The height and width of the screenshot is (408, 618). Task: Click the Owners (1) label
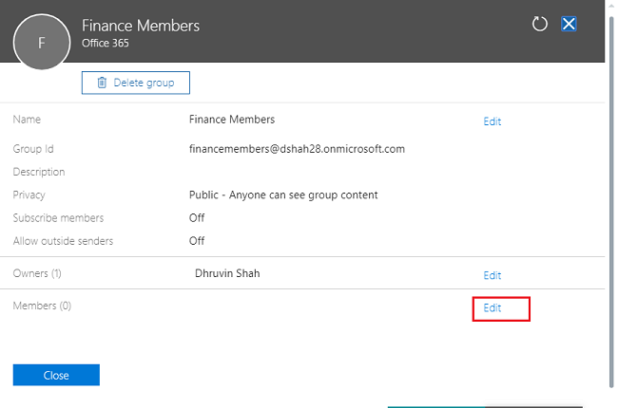point(39,274)
